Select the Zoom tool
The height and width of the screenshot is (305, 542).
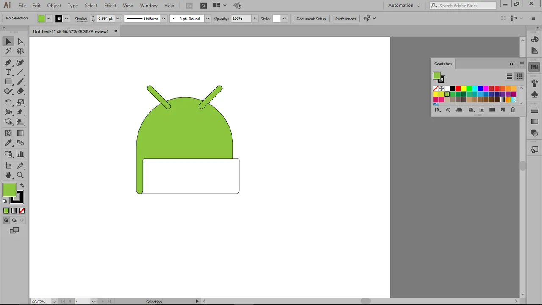point(20,175)
